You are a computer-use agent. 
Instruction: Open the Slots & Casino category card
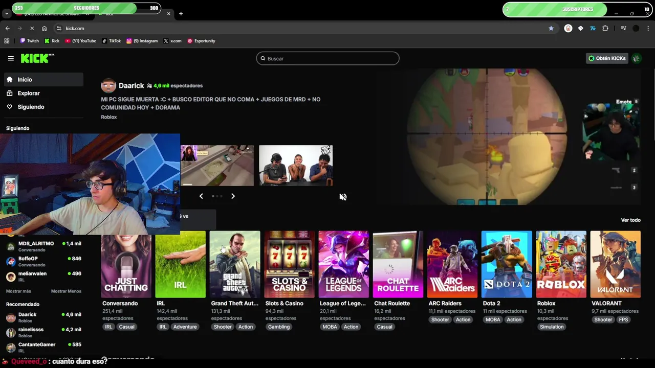click(x=289, y=264)
